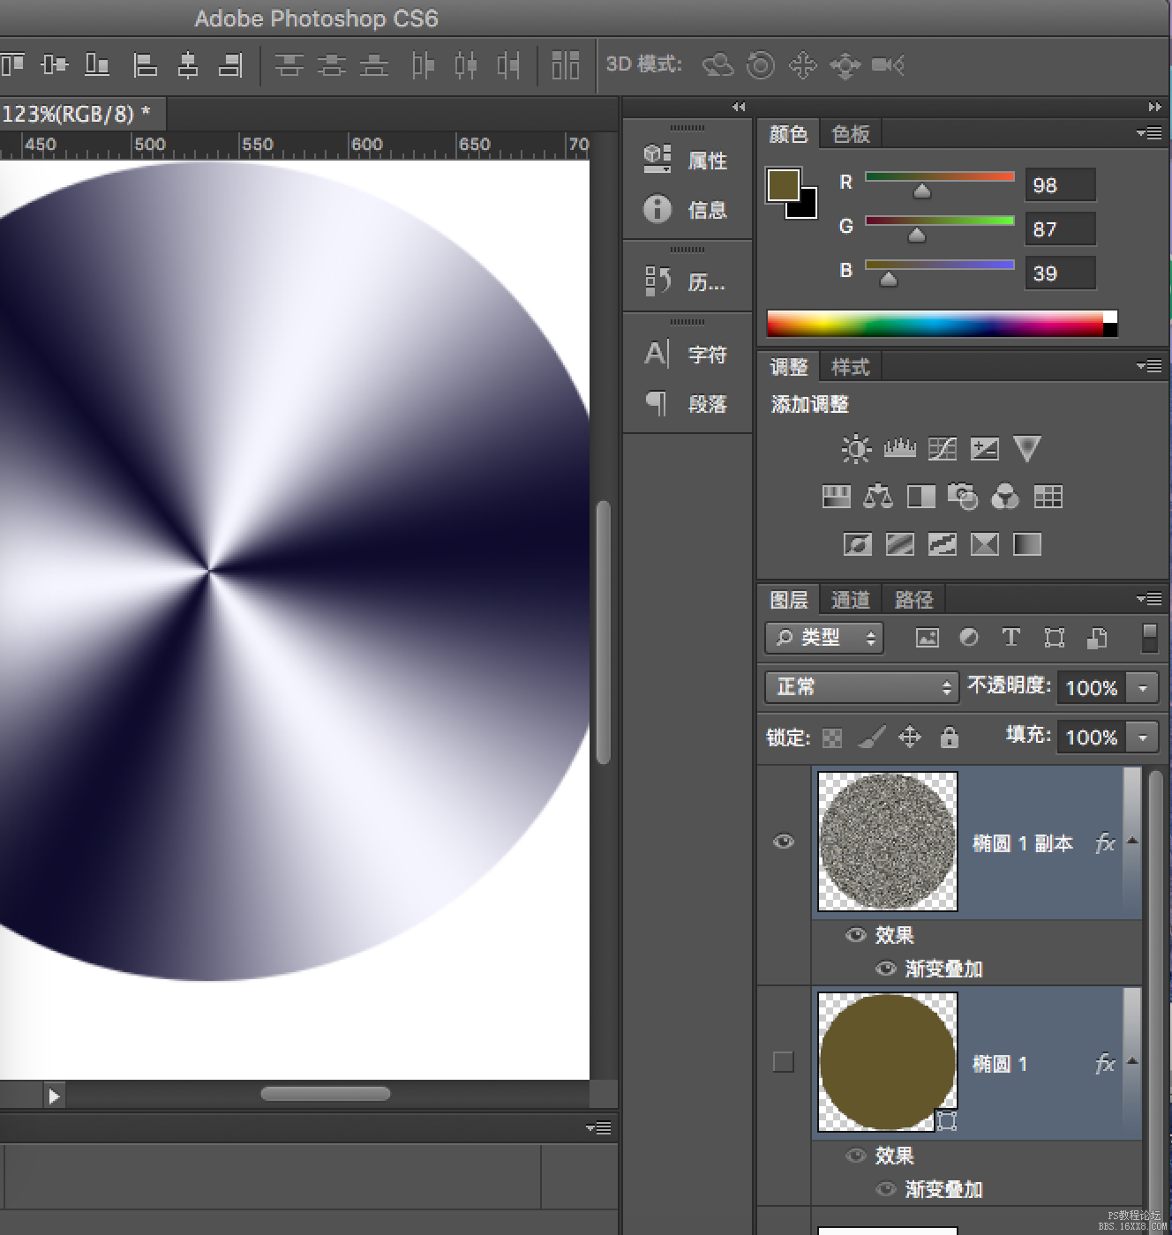Screen dimensions: 1172x1235
Task: Click distribute horizontal centers icon
Action: click(x=466, y=64)
